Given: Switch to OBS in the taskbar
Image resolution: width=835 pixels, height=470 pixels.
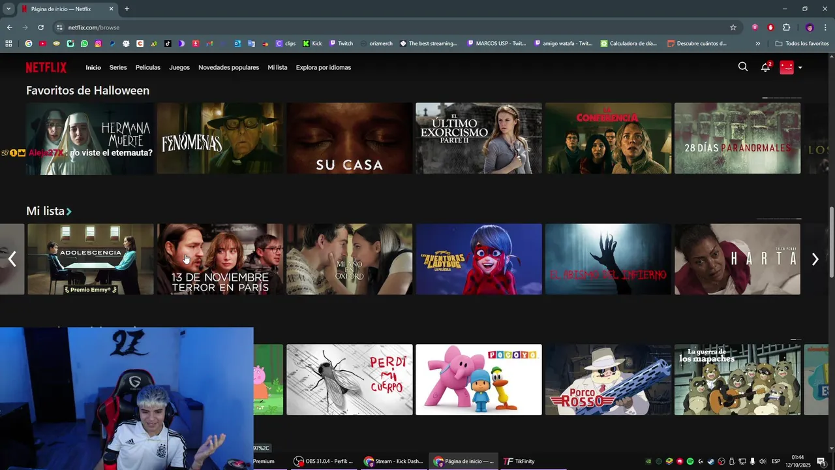Looking at the screenshot, I should coord(324,461).
